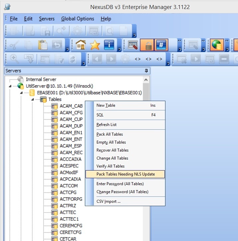Click the refresh arrows icon in third toolbar
238x241 pixels.
point(73,59)
